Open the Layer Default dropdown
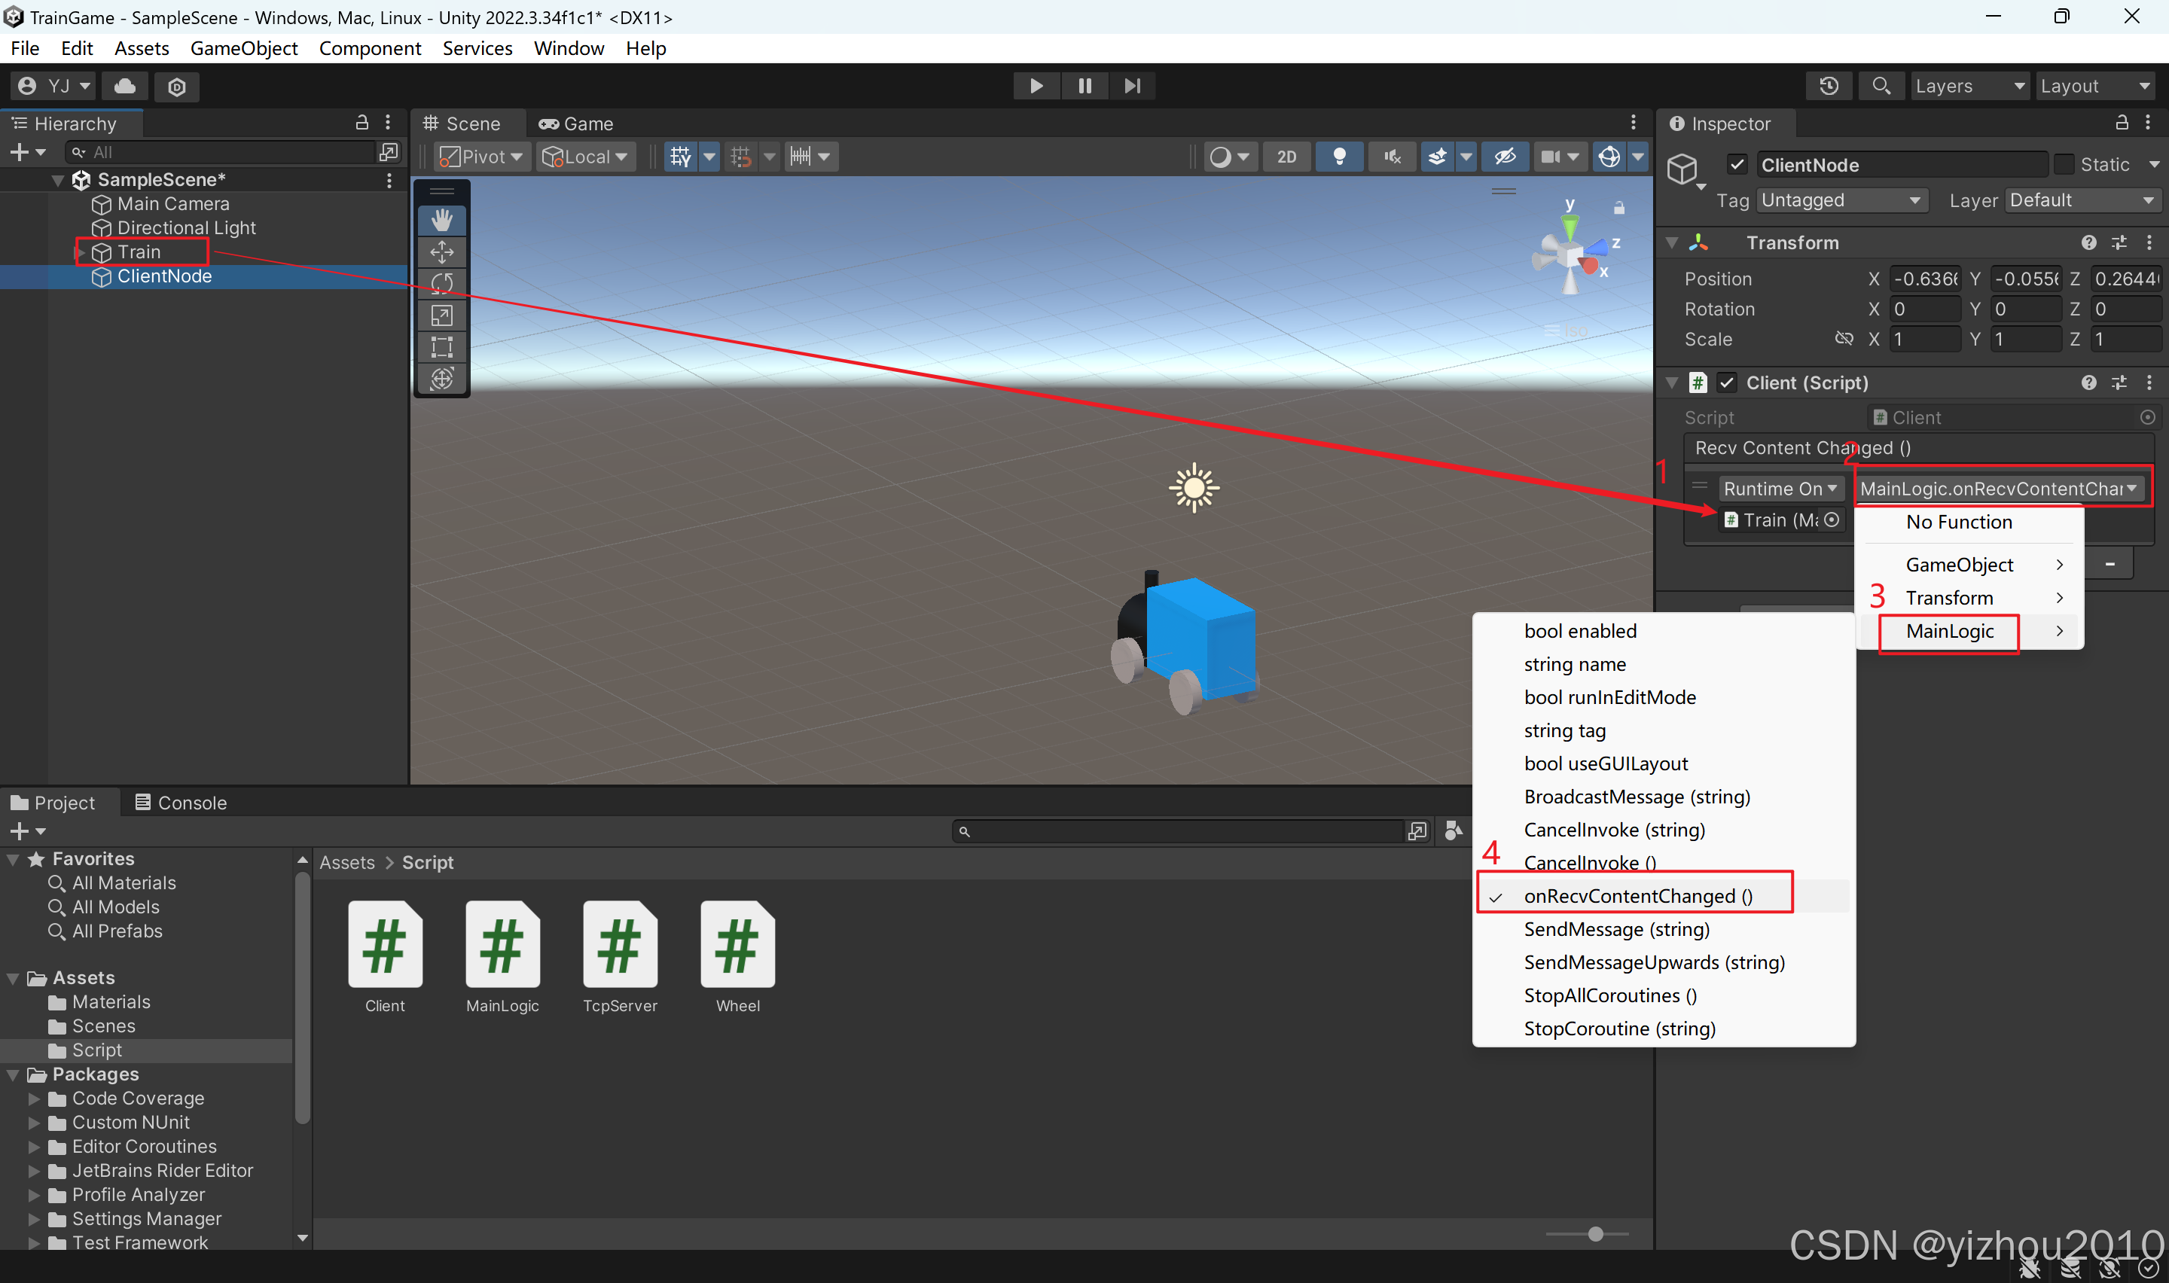The width and height of the screenshot is (2169, 1283). click(2082, 200)
